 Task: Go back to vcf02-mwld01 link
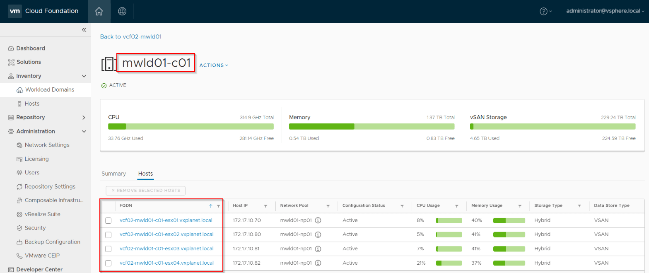(130, 36)
